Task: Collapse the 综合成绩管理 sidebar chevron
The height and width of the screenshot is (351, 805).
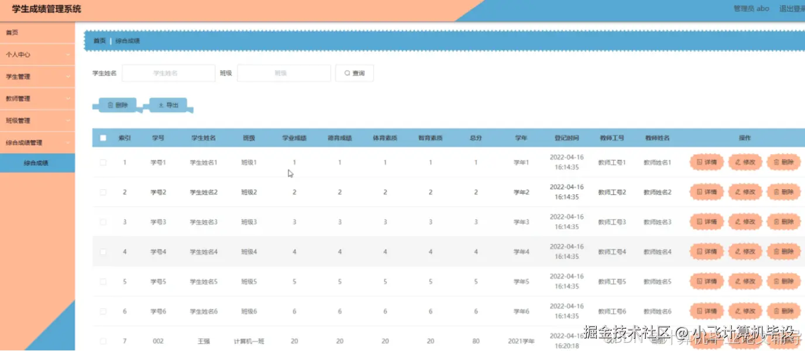Action: click(68, 143)
